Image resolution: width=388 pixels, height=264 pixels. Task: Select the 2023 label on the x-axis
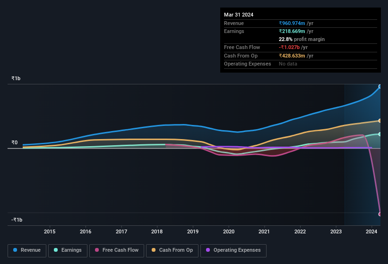[x=336, y=231]
